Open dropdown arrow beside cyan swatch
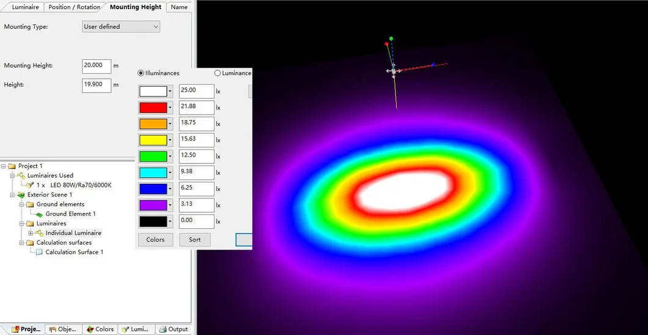648x335 pixels. 170,173
